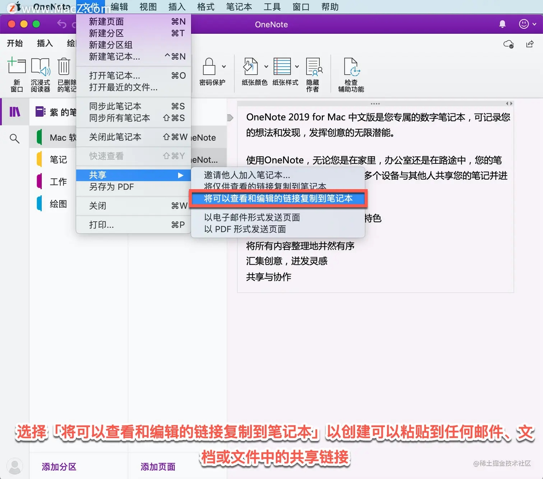Click the password protection (密码保护) lock icon
This screenshot has height=479, width=543.
coord(209,66)
